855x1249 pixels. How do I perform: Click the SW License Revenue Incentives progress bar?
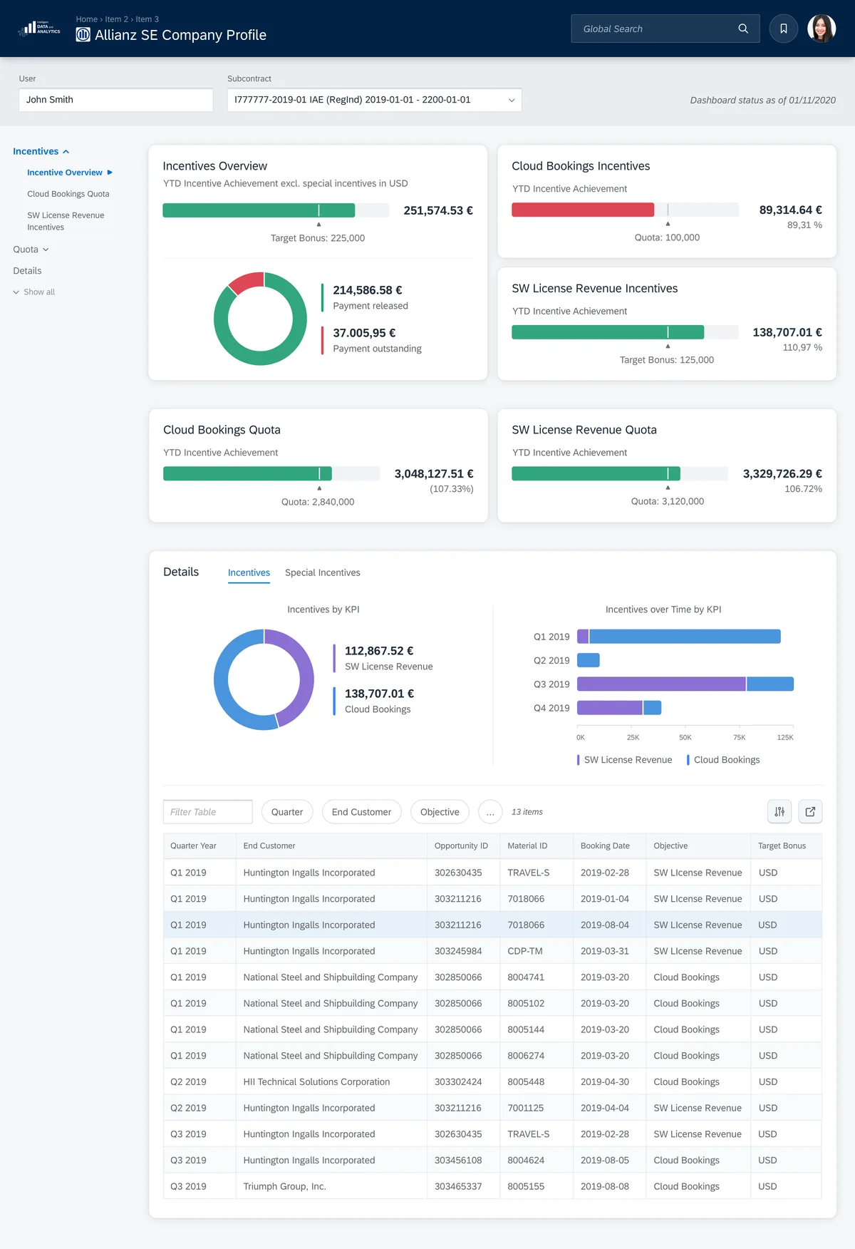click(x=625, y=332)
